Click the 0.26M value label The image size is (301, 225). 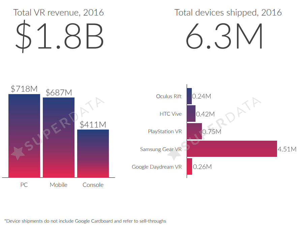(x=202, y=167)
